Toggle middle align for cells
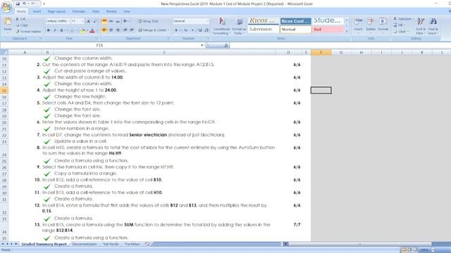The height and width of the screenshot is (253, 451). tap(111, 21)
